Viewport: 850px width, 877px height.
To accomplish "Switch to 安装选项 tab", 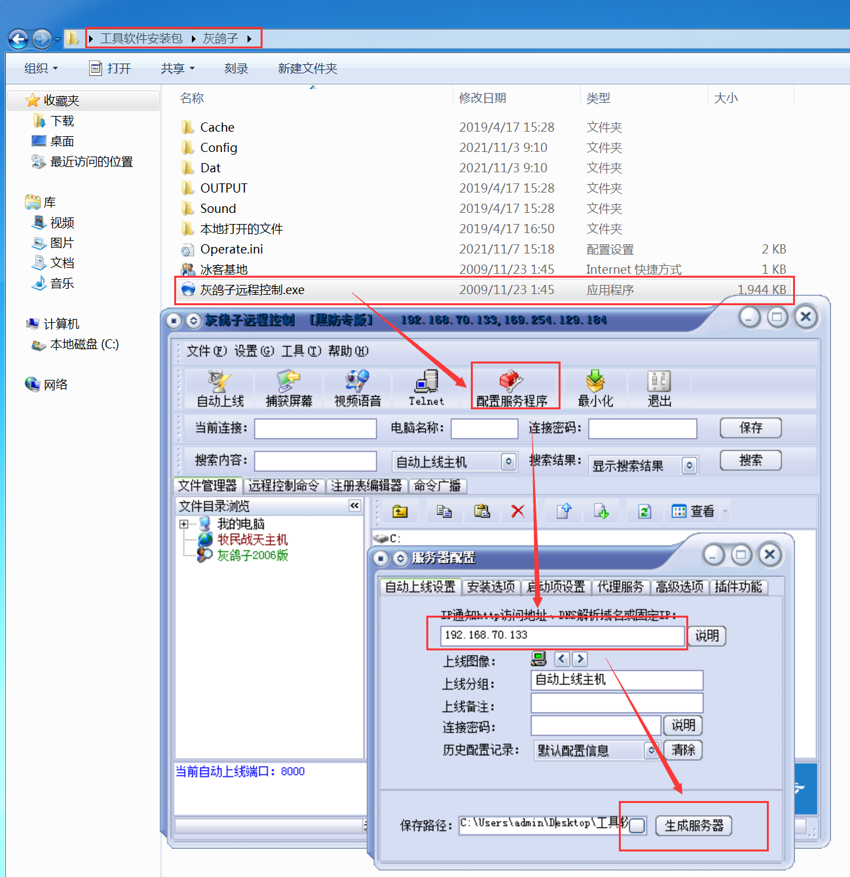I will [x=491, y=587].
